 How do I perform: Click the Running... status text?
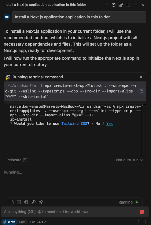[13, 172]
